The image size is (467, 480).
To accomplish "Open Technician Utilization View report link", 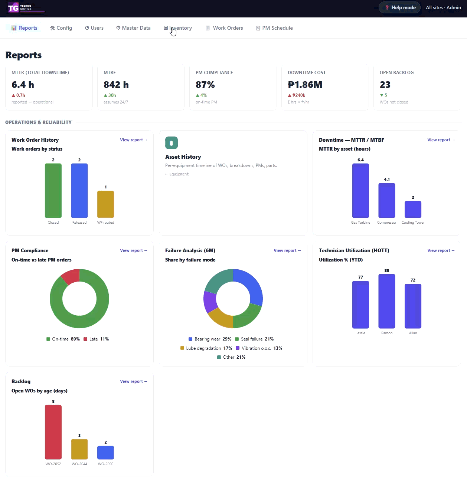I will 441,250.
